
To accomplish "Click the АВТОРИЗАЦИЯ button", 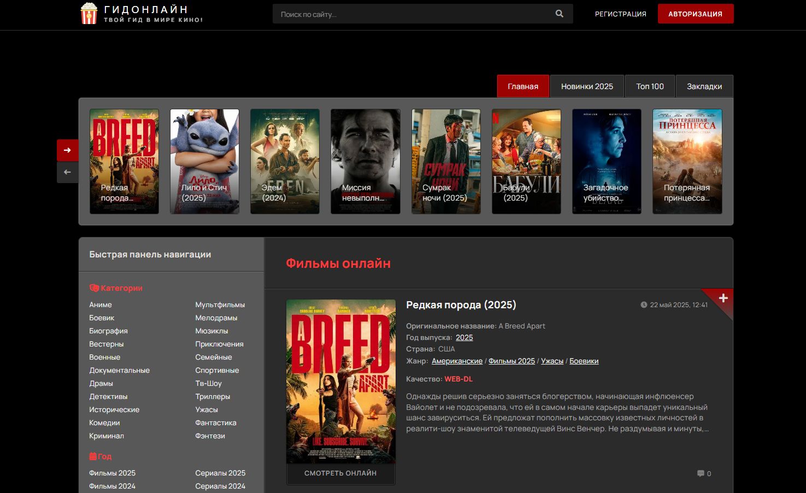I will (x=696, y=14).
